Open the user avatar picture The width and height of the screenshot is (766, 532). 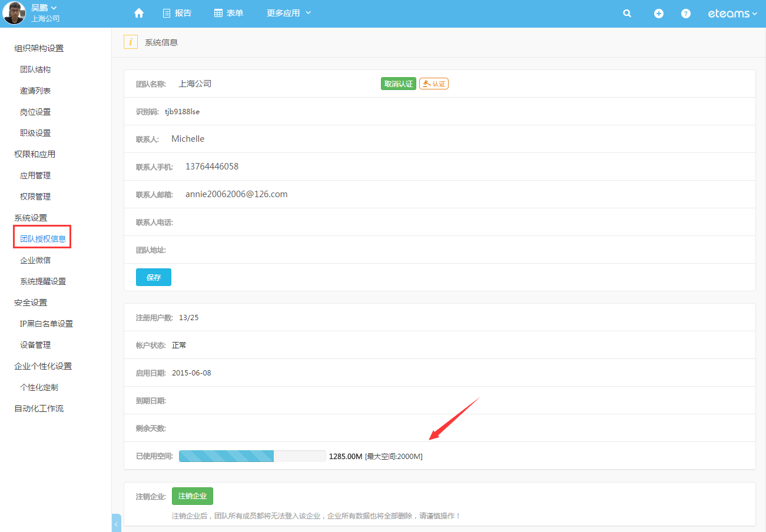click(14, 13)
